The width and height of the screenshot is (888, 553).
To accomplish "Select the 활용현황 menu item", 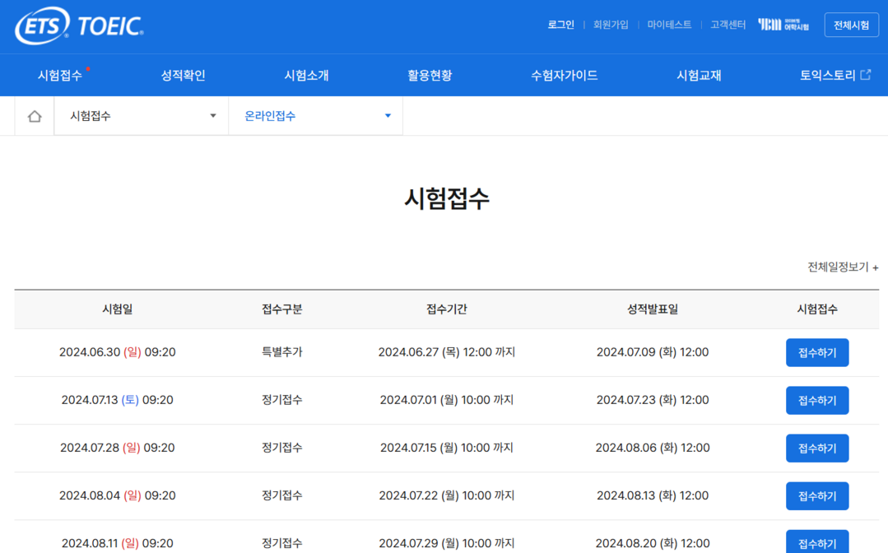I will (430, 75).
